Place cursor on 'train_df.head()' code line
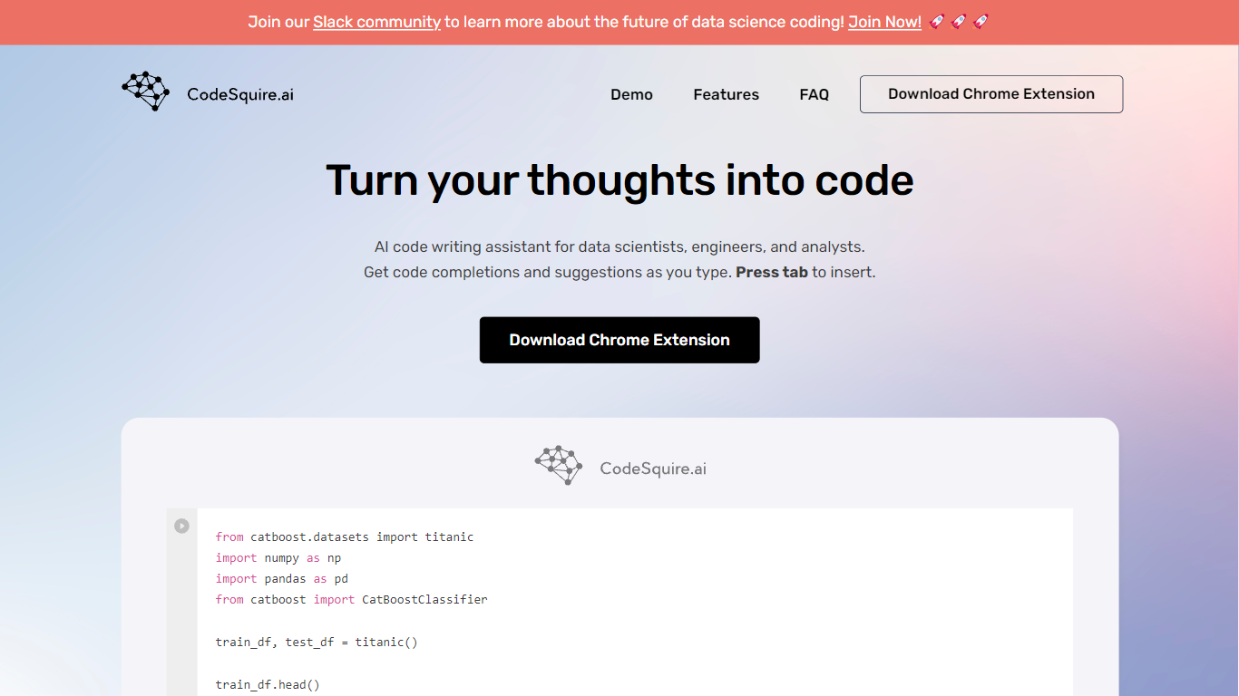Viewport: 1239px width, 696px height. coord(268,684)
